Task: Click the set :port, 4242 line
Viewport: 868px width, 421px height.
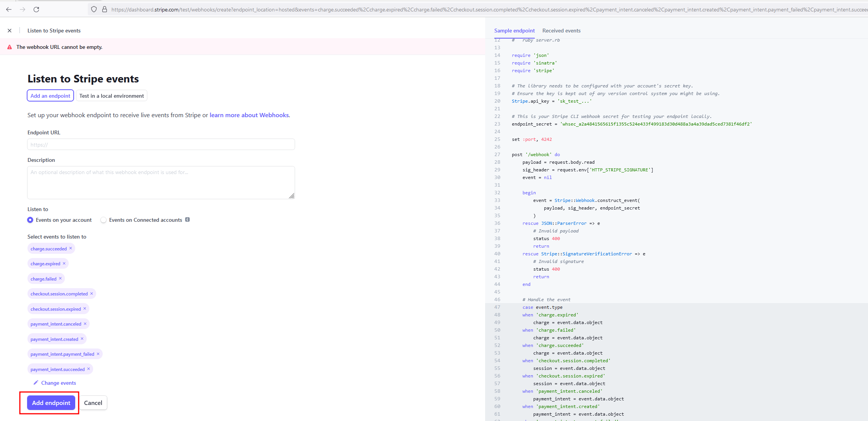Action: tap(532, 139)
